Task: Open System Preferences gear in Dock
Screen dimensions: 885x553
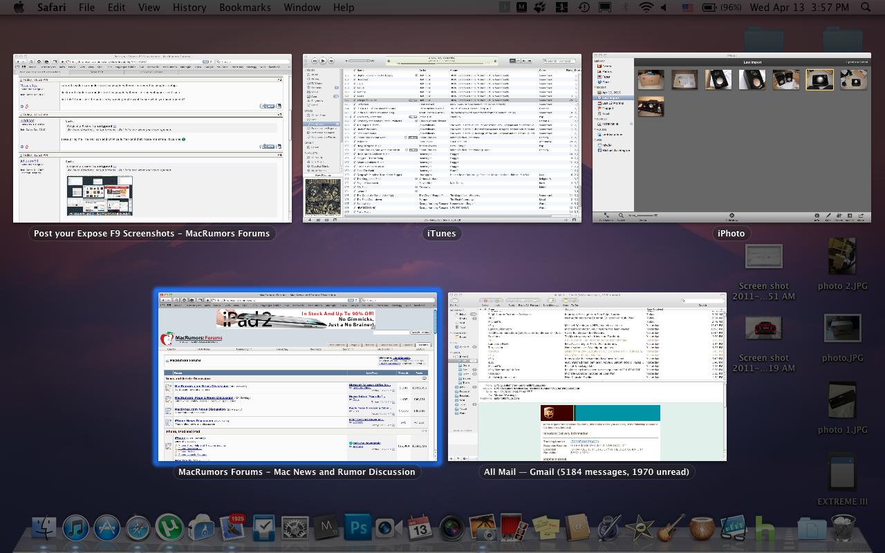Action: point(295,528)
